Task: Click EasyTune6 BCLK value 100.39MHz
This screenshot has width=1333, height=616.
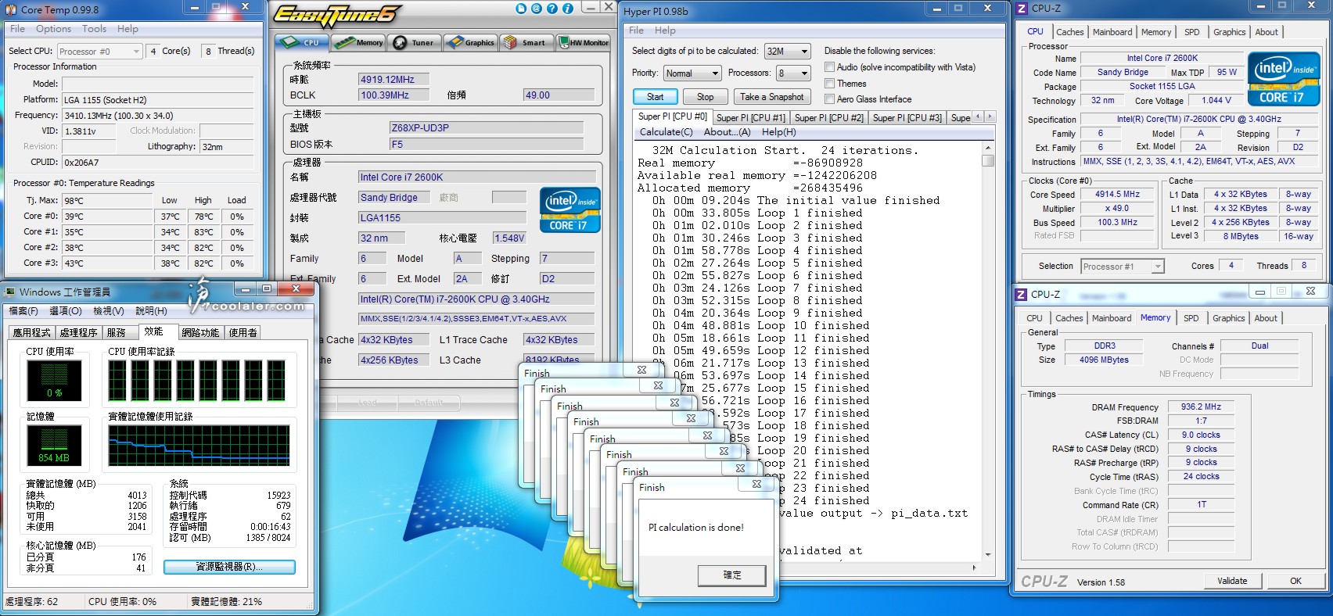Action: coord(393,95)
